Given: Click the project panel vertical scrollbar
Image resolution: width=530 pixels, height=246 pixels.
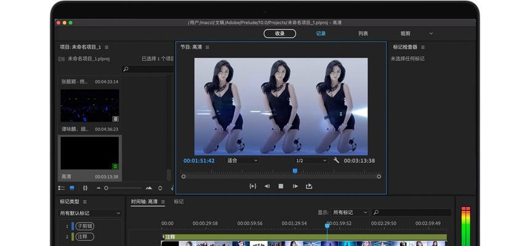Looking at the screenshot, I should pyautogui.click(x=169, y=175).
